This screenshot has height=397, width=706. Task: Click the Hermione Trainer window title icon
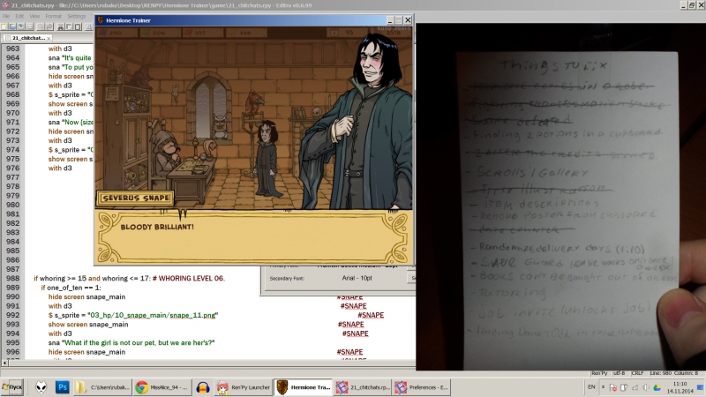click(101, 20)
